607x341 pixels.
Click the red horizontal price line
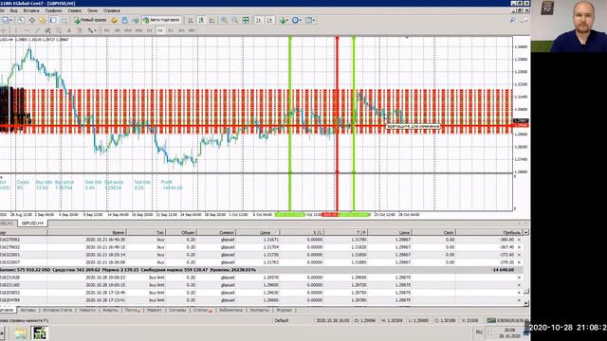pos(255,126)
